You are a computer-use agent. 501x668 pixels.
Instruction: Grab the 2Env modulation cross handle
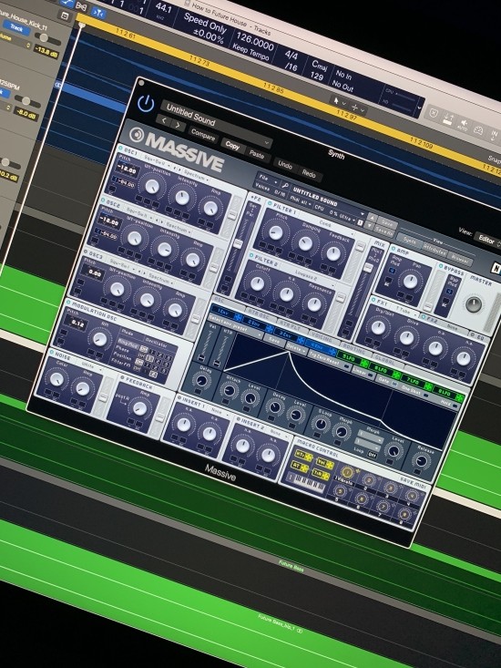269,328
